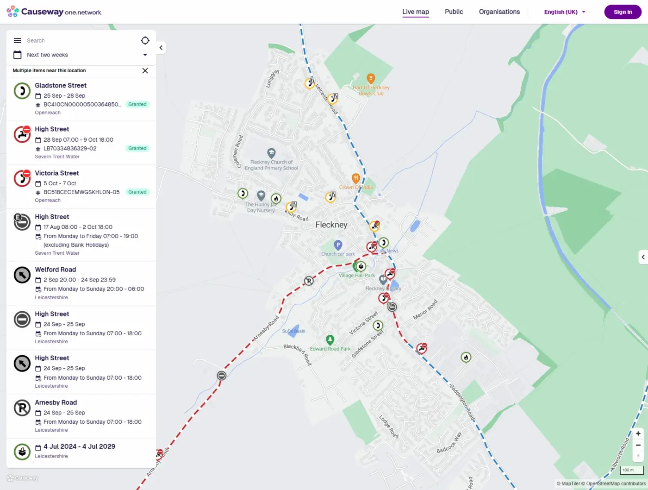Image resolution: width=648 pixels, height=490 pixels.
Task: Select the 4 Jul 2024 - 4 Jul 2029 entry
Action: click(x=81, y=452)
